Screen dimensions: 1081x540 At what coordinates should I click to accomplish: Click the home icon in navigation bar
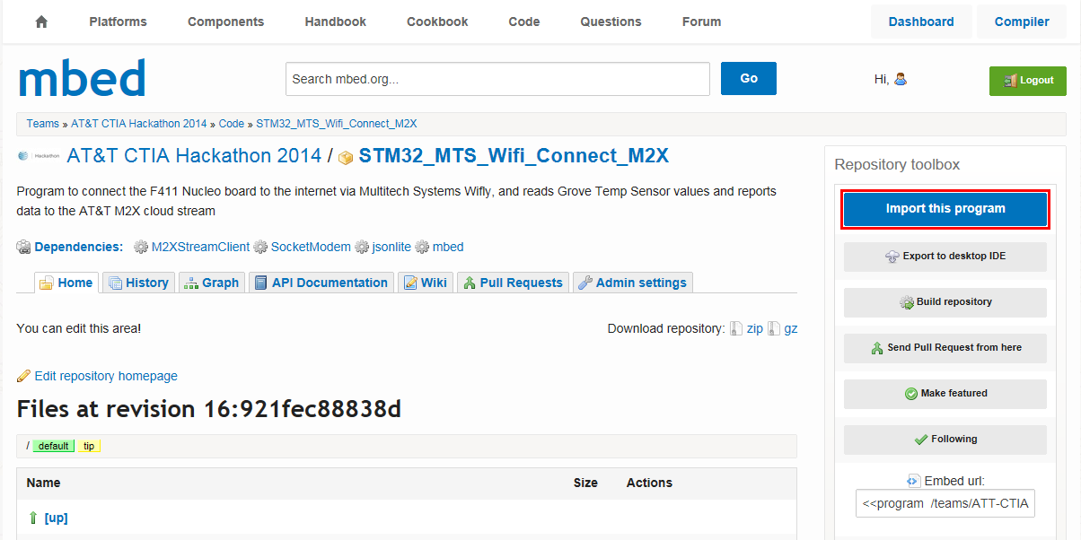pos(41,22)
